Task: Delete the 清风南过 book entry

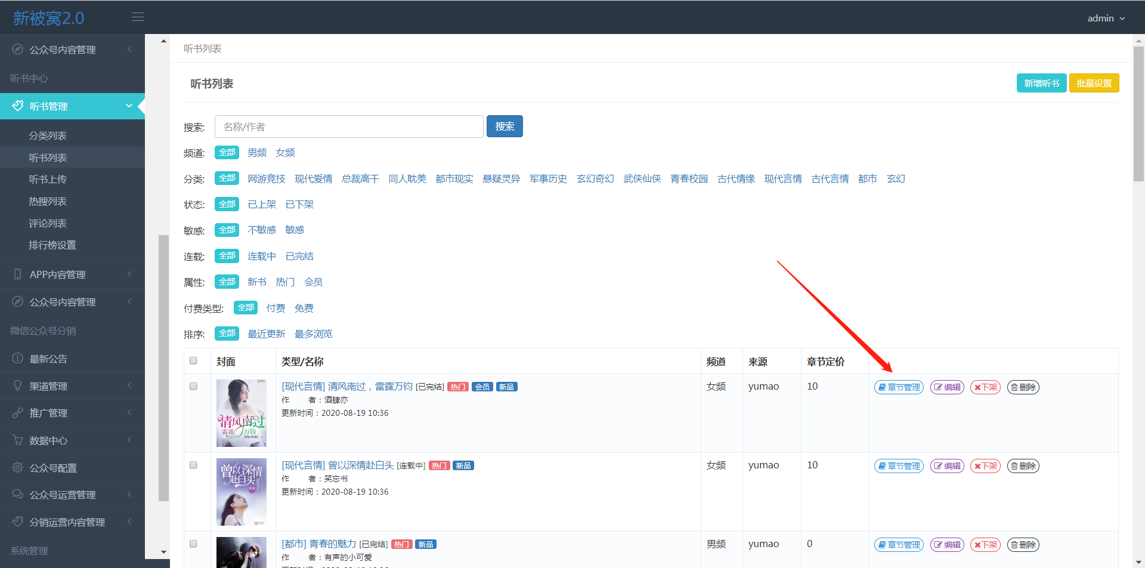Action: (1023, 387)
